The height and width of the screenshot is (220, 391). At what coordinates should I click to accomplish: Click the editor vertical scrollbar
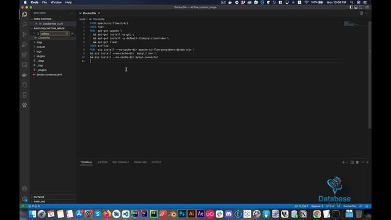[x=370, y=75]
